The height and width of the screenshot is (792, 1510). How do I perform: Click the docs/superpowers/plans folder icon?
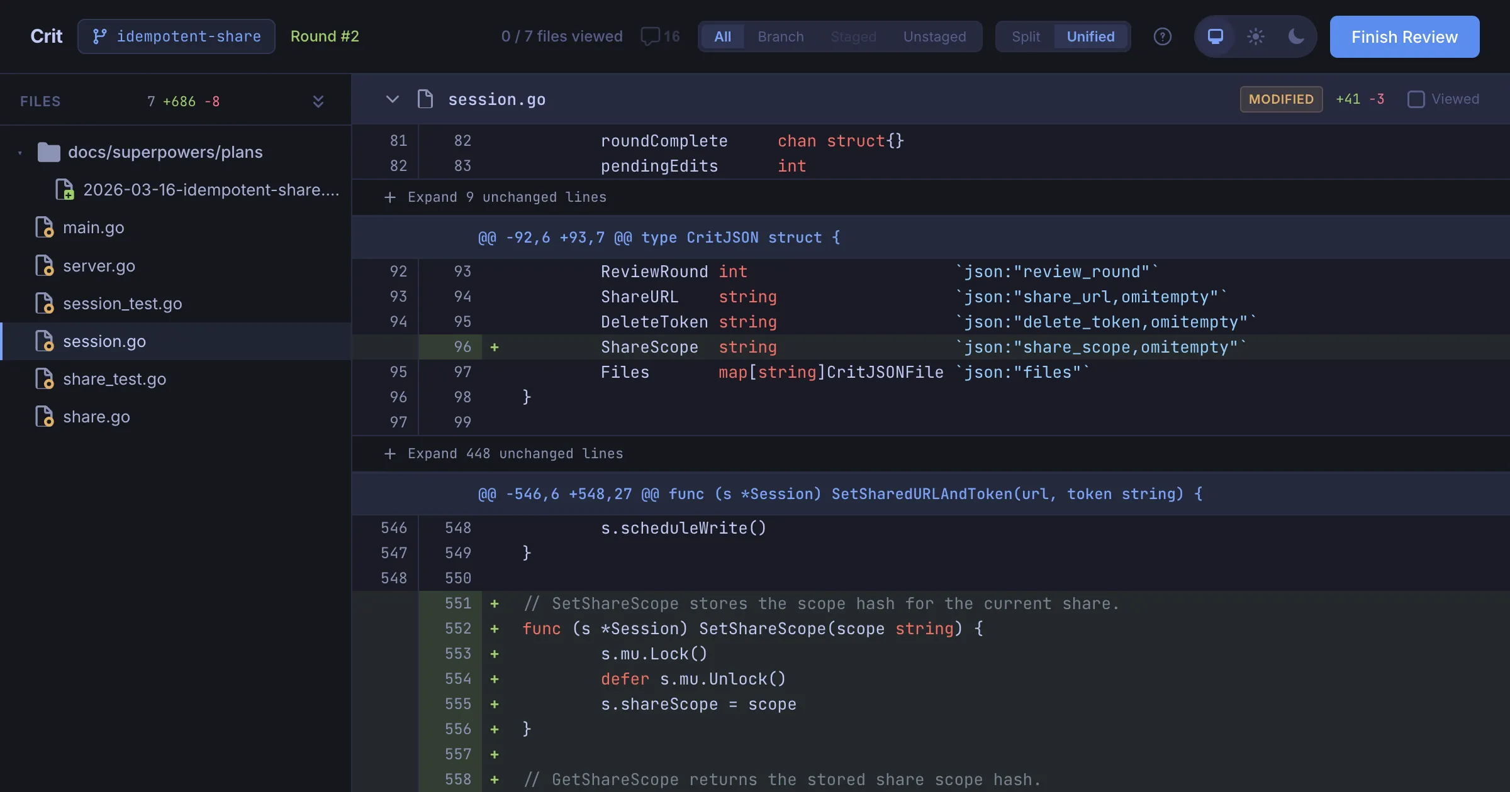48,152
